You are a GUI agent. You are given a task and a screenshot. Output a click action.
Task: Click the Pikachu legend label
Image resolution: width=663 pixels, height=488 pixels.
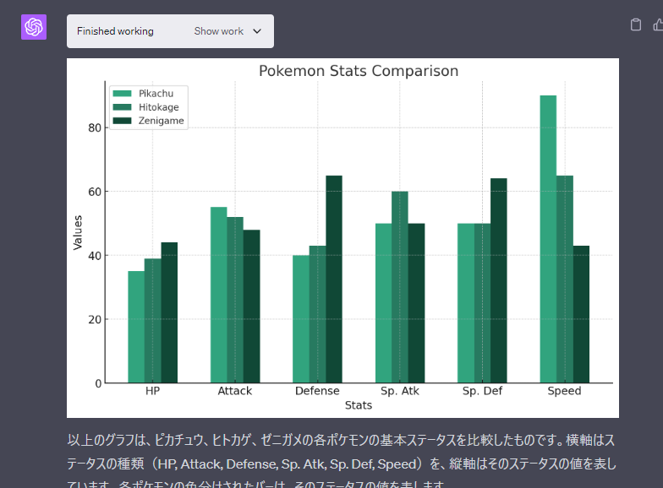click(x=156, y=93)
